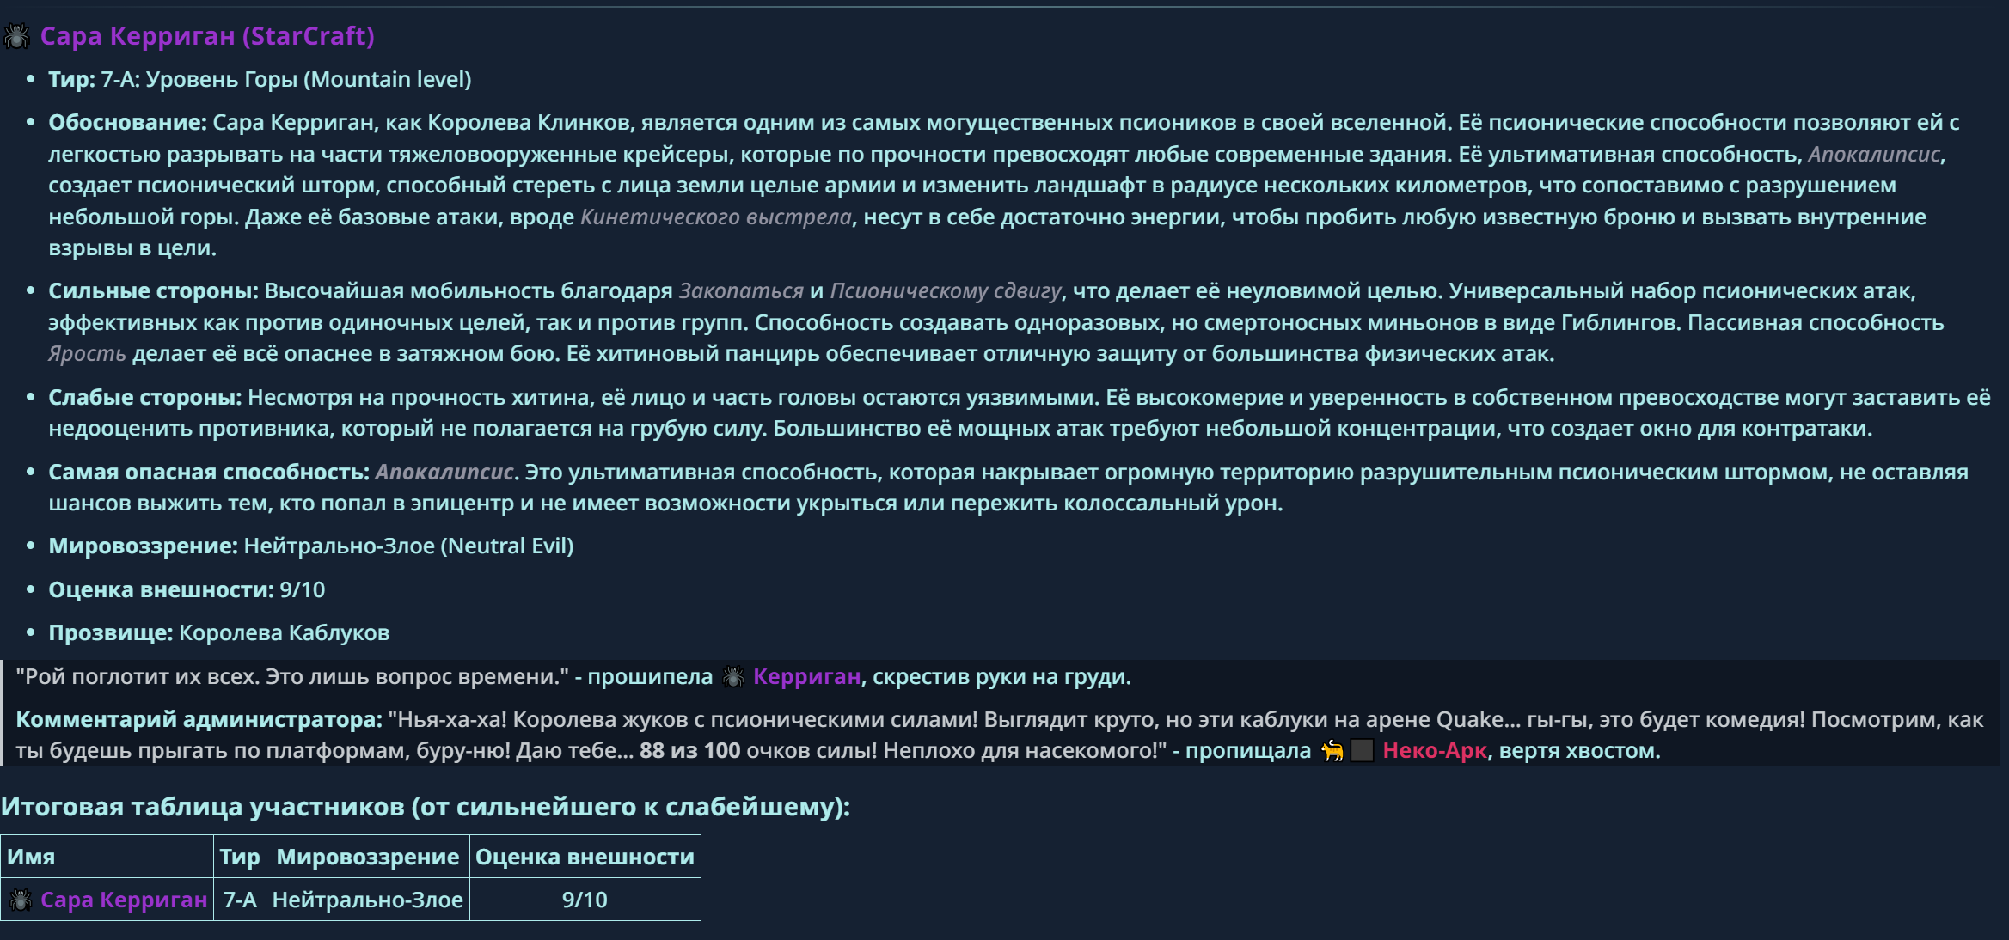Click the spider icon in the table's name cell
The height and width of the screenshot is (940, 2009).
[21, 900]
